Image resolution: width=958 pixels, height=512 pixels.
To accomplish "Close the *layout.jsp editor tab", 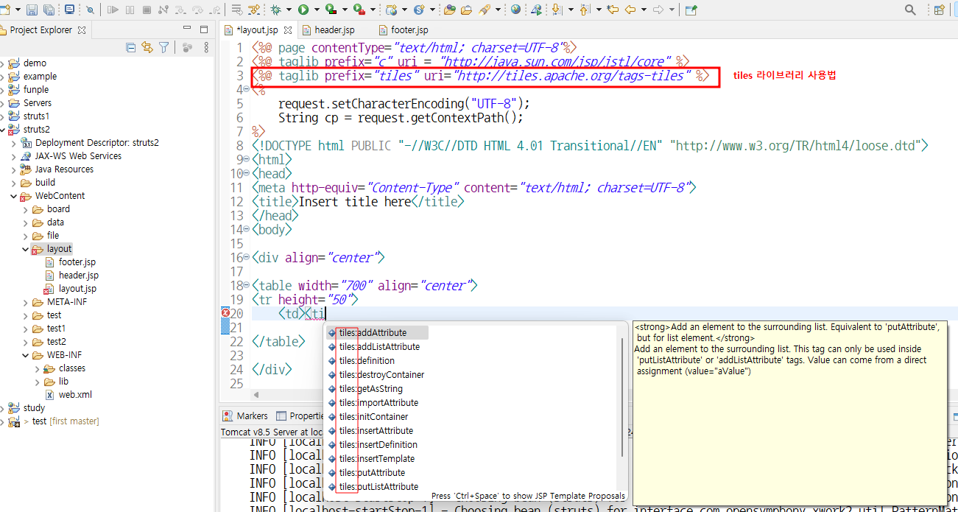I will [x=288, y=30].
